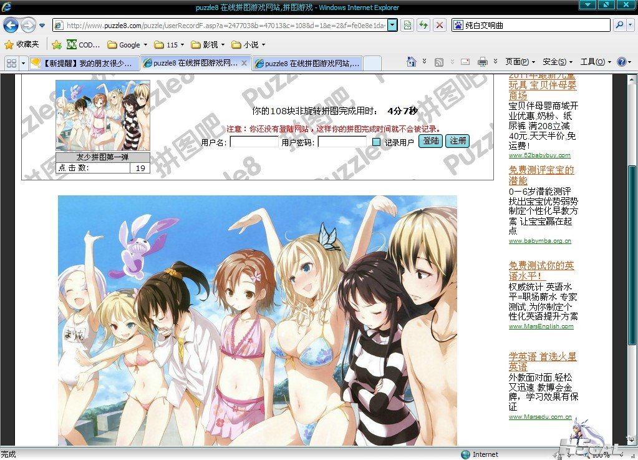Click the large completed puzzle image
The height and width of the screenshot is (460, 638).
(x=257, y=320)
